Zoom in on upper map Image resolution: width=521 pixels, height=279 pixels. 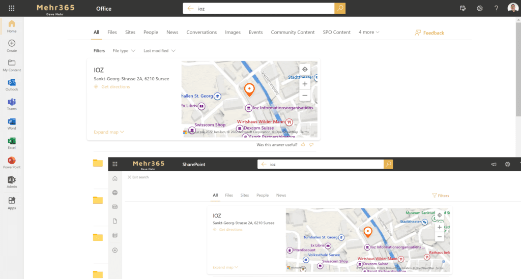point(305,84)
